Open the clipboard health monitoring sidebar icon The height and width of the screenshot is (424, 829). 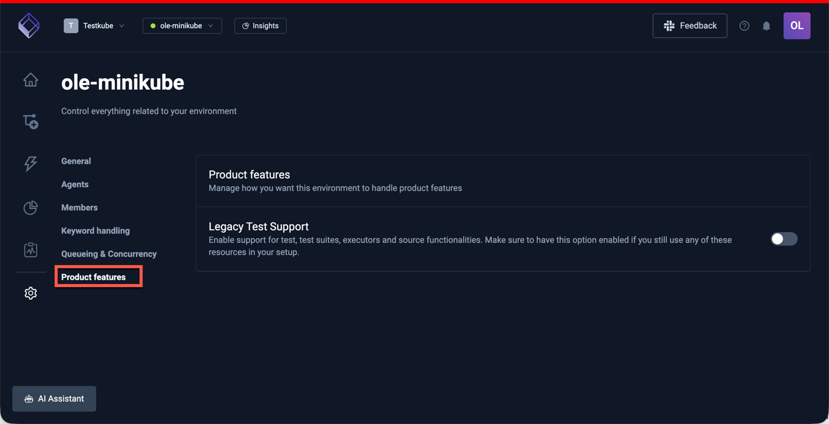(30, 250)
